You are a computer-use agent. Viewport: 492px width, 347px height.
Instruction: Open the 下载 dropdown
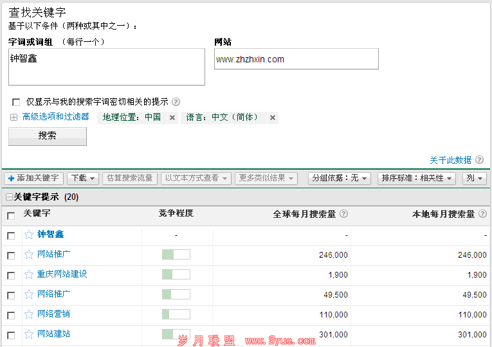[84, 178]
